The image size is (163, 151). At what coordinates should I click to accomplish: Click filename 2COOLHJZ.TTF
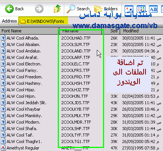[x=76, y=90]
